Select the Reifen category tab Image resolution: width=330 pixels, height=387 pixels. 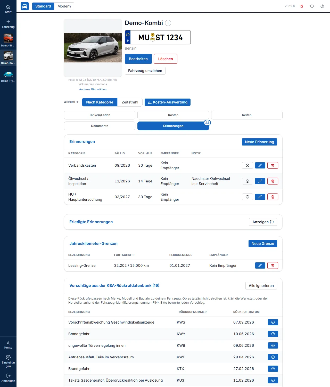pyautogui.click(x=247, y=115)
